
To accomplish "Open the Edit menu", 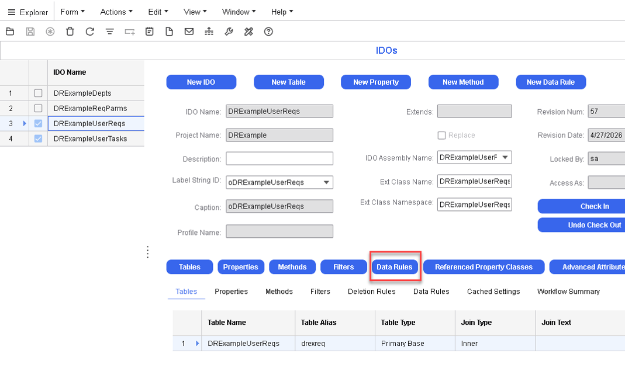I will click(158, 12).
